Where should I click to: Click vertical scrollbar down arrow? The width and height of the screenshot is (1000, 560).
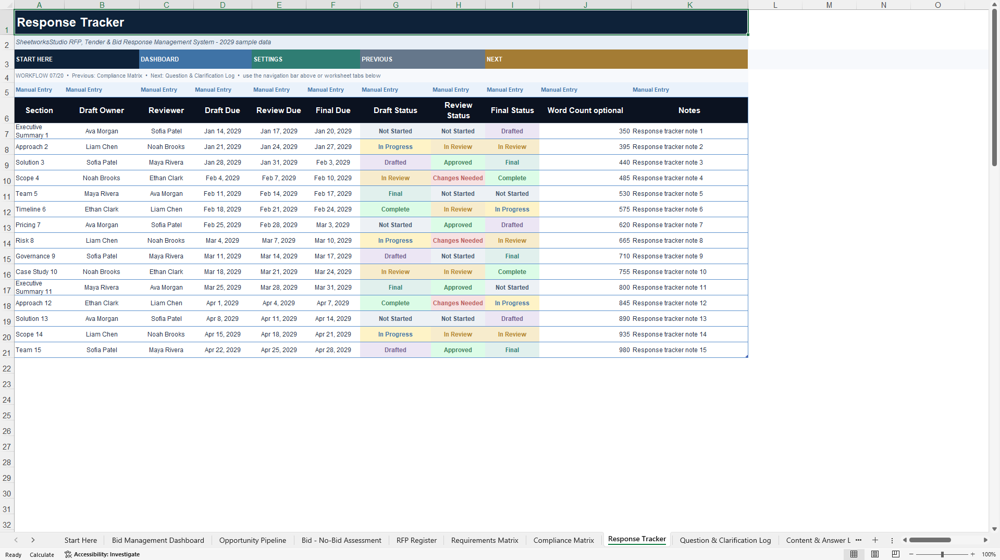pyautogui.click(x=994, y=529)
